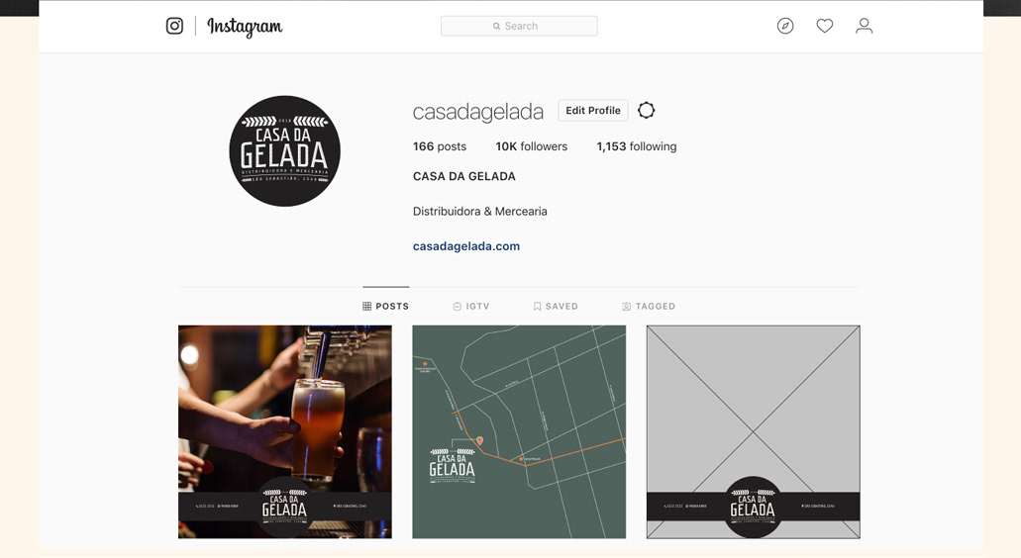Open the green map post thumbnail

tap(519, 431)
